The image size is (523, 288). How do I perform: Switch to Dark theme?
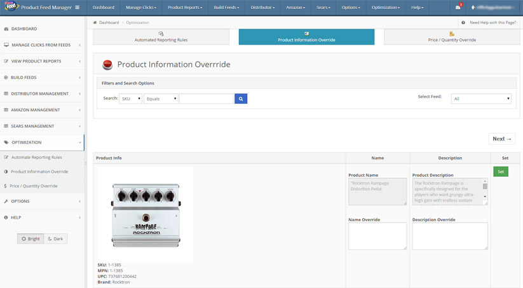55,239
